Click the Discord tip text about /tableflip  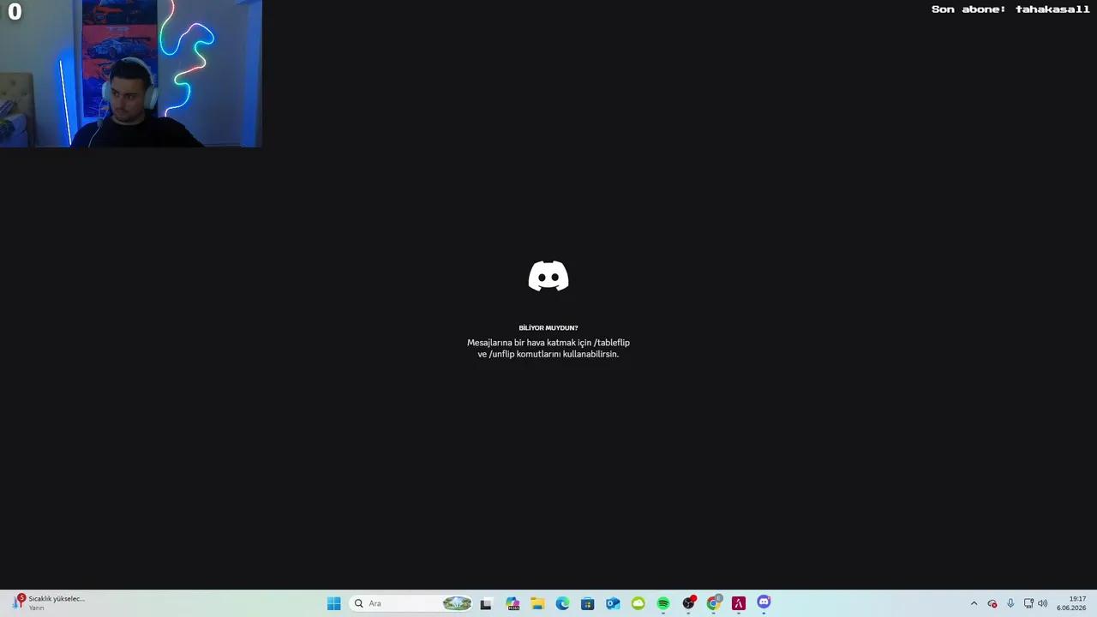[x=548, y=348]
